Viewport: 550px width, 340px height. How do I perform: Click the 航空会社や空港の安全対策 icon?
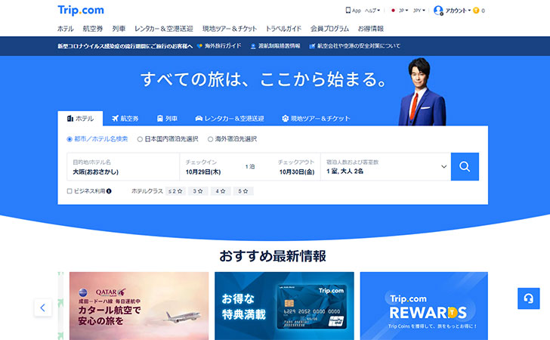click(312, 46)
